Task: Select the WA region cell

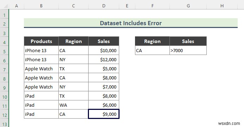Action: click(73, 105)
